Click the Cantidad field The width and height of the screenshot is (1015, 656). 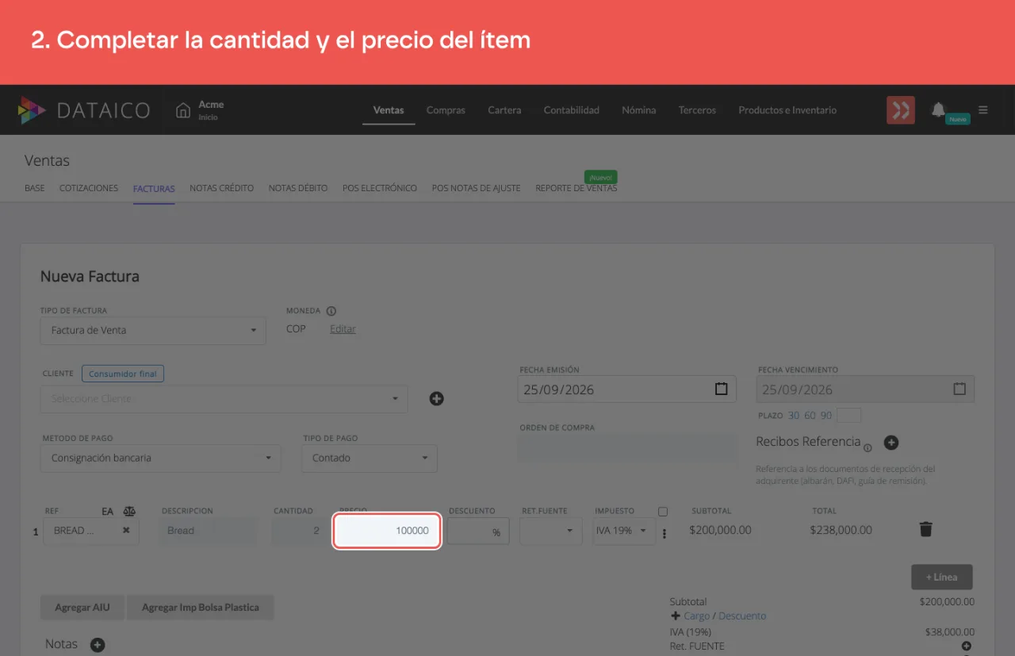pos(299,531)
